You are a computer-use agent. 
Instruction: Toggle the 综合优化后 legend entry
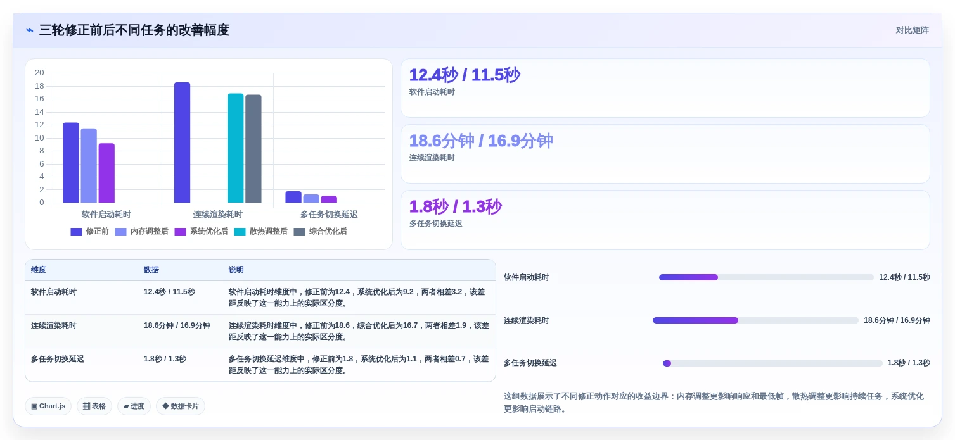(x=321, y=232)
